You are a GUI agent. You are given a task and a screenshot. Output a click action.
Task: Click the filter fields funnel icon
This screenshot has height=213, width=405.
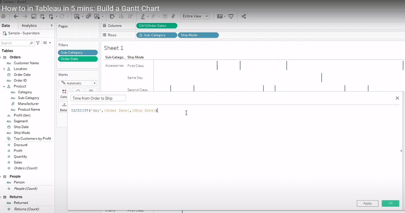38,43
